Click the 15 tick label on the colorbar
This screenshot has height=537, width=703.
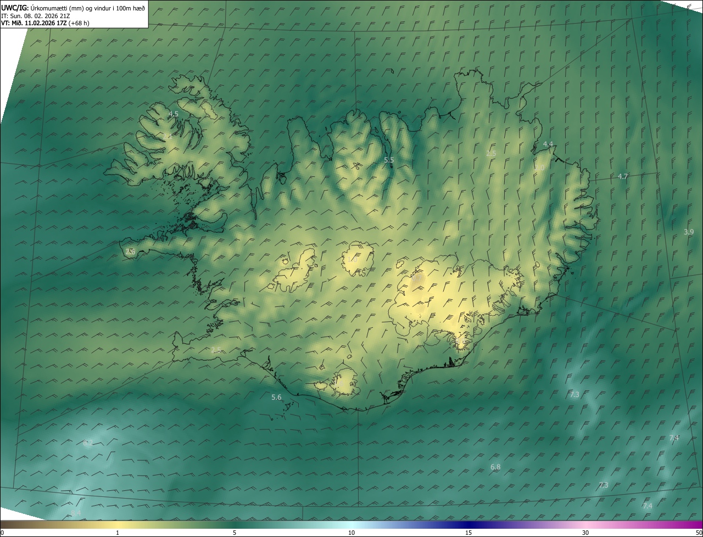coord(468,533)
